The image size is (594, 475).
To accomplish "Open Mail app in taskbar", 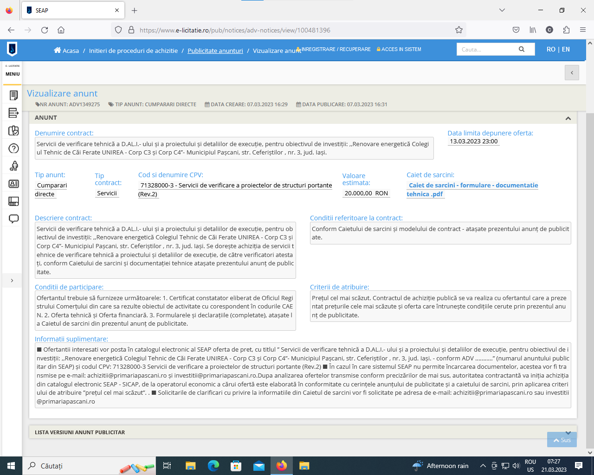I will [x=258, y=466].
